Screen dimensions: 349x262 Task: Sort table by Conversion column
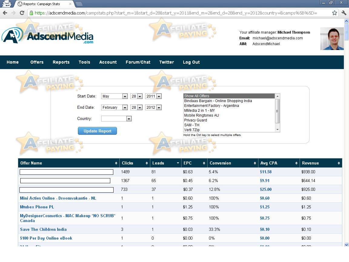pyautogui.click(x=255, y=163)
